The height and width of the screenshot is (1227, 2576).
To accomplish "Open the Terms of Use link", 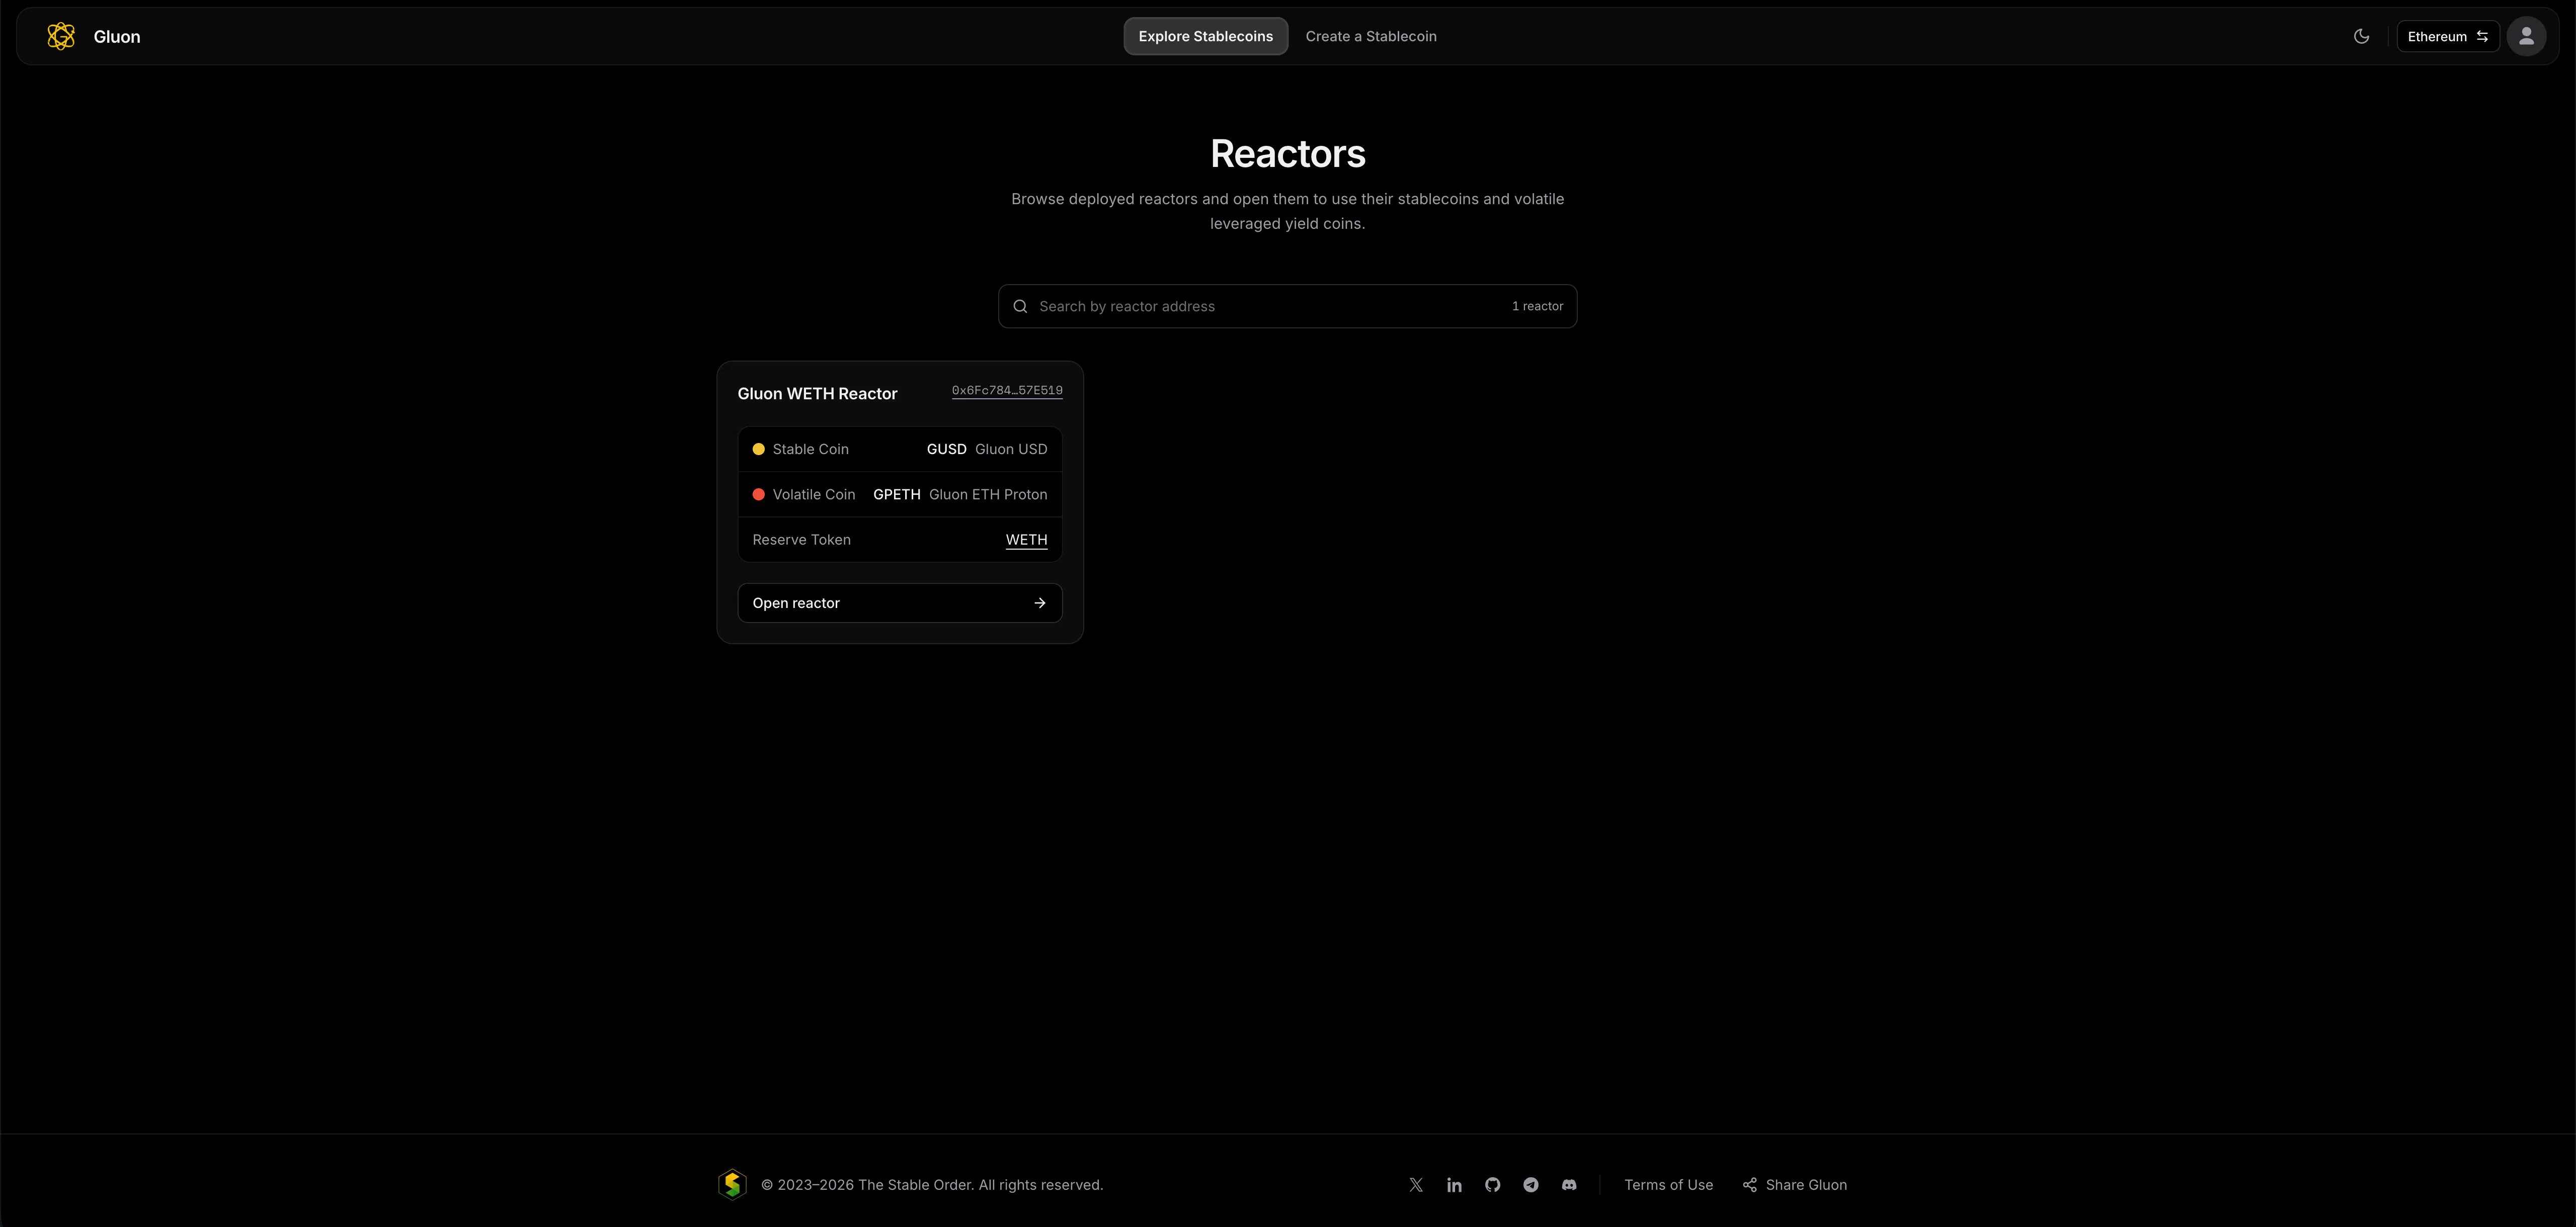I will [1668, 1184].
